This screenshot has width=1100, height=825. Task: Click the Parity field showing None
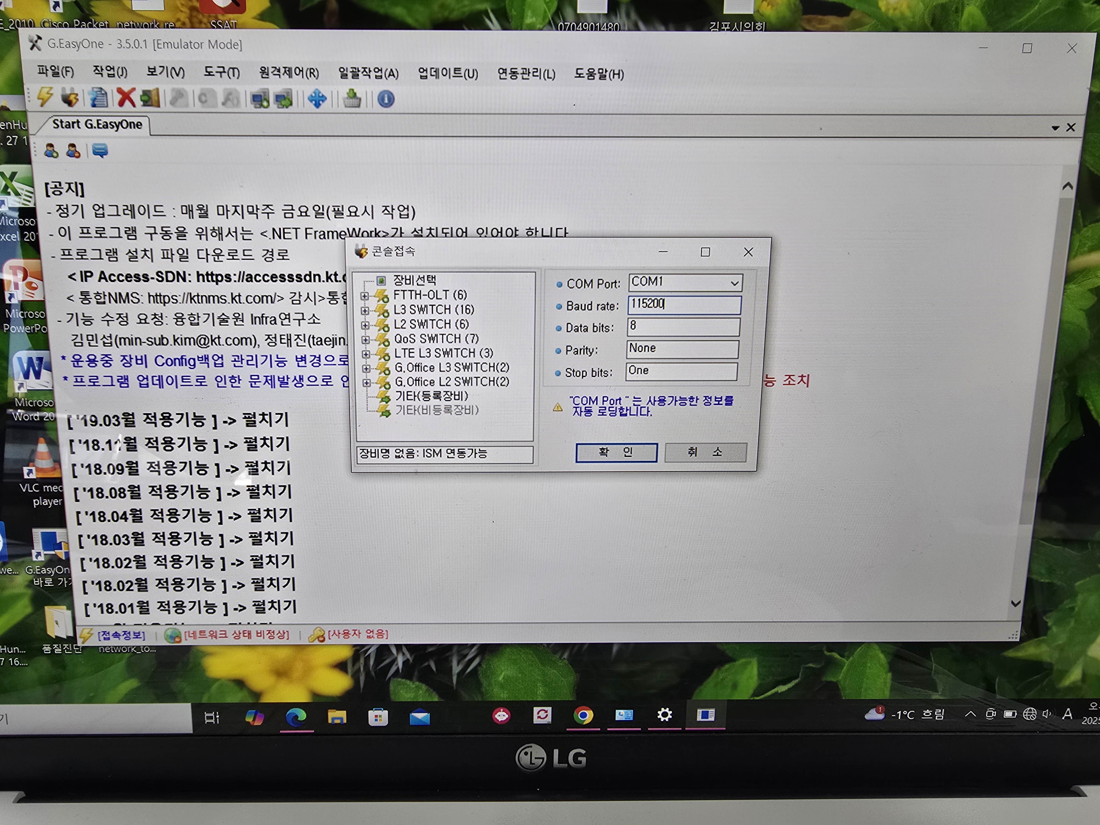[x=682, y=349]
